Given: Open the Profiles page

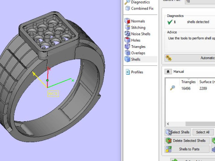Looking at the screenshot, I should (137, 72).
